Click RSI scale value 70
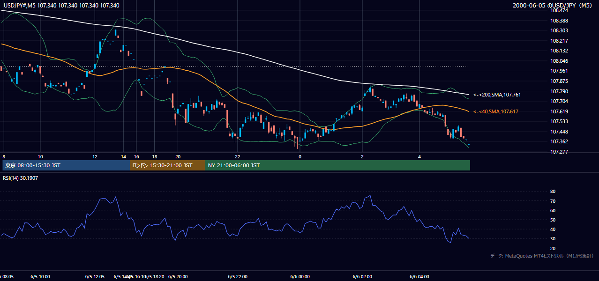This screenshot has height=281, width=599. [x=553, y=201]
